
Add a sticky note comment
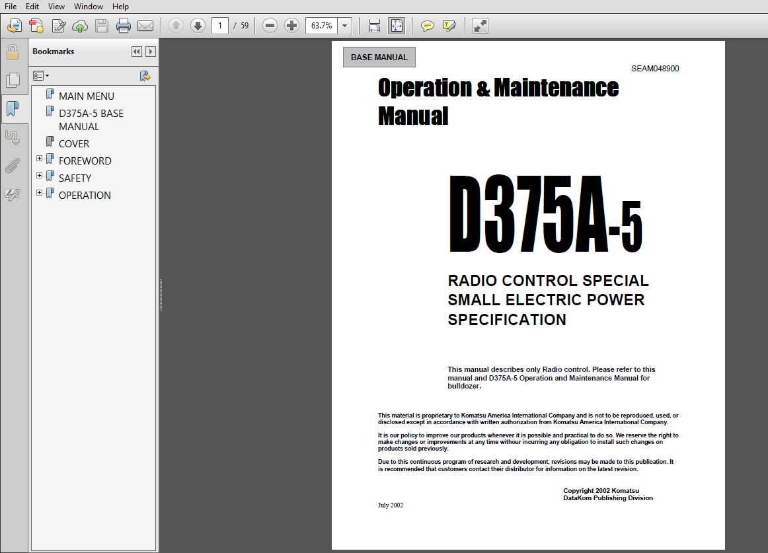pos(428,26)
